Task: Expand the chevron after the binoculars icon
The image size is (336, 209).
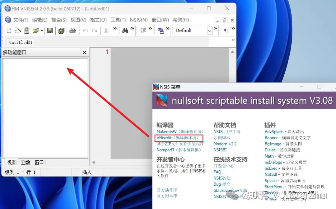Action: tap(133, 28)
